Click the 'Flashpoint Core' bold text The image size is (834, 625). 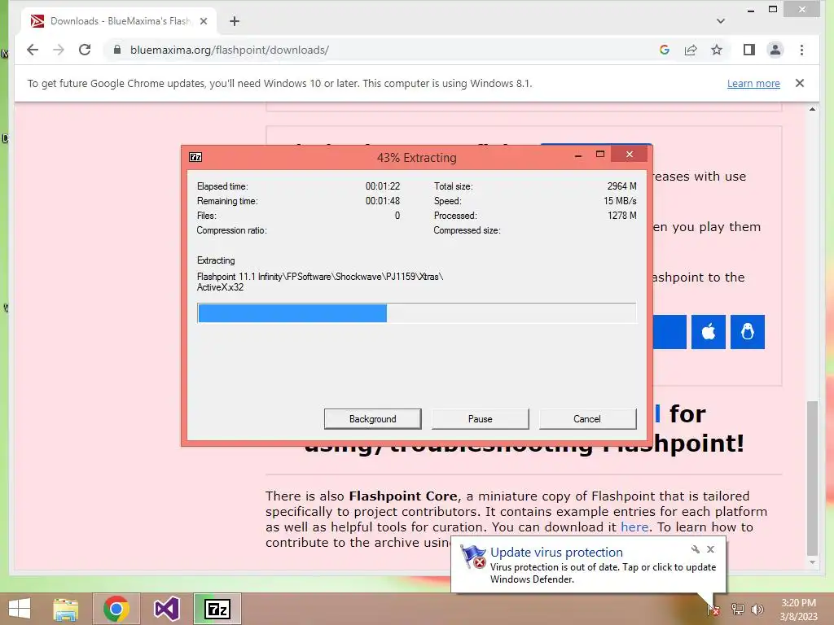point(402,496)
